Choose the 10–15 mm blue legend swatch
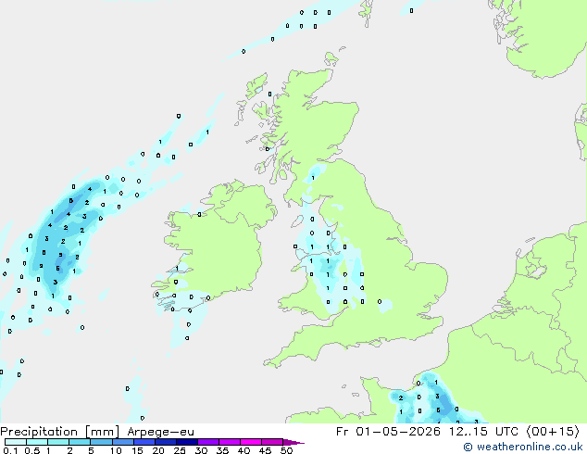This screenshot has width=587, height=454. [123, 442]
